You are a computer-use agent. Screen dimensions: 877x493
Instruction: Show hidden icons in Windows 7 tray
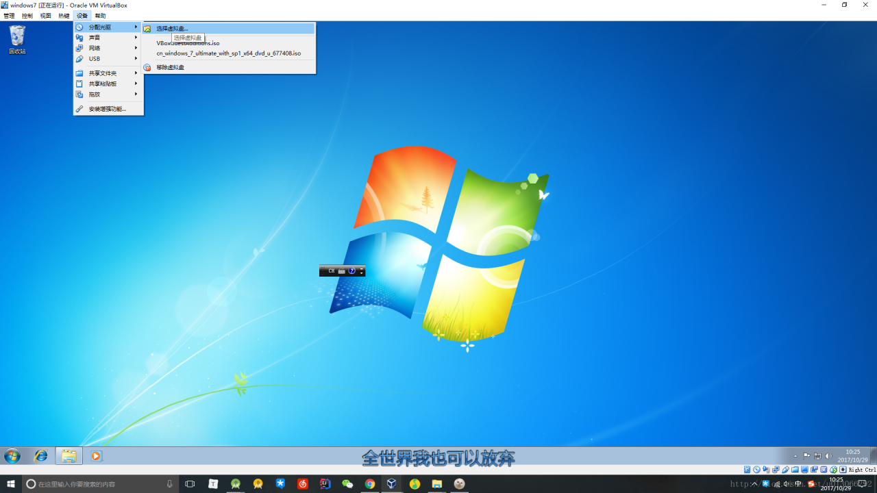[x=795, y=456]
